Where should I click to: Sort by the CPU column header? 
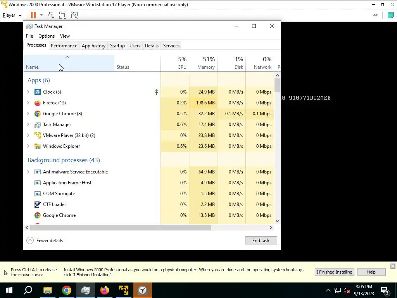(x=175, y=63)
